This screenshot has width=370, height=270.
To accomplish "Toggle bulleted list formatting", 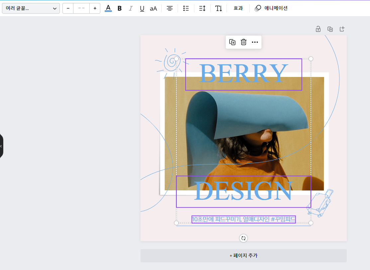I will (x=186, y=9).
